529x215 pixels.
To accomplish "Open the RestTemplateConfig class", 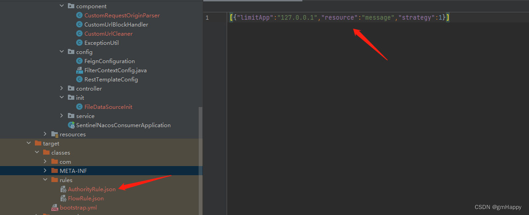I will pyautogui.click(x=111, y=80).
